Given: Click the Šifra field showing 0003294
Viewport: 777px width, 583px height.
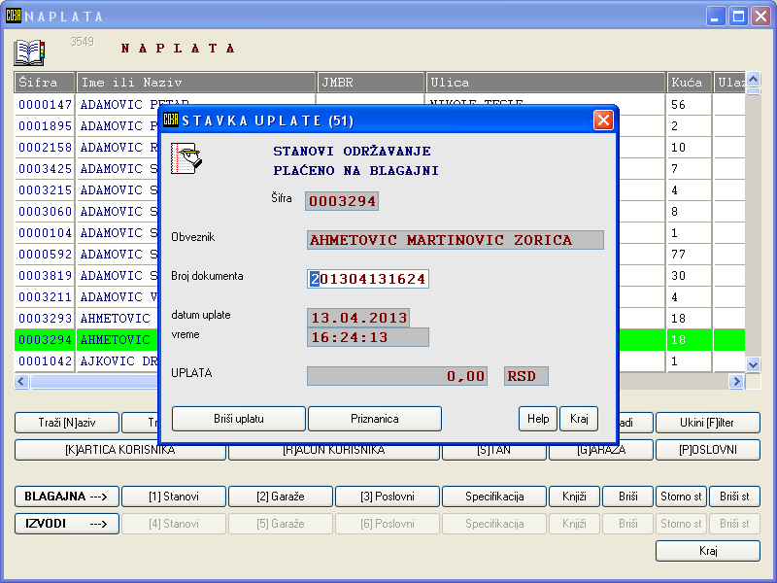Looking at the screenshot, I should (342, 201).
